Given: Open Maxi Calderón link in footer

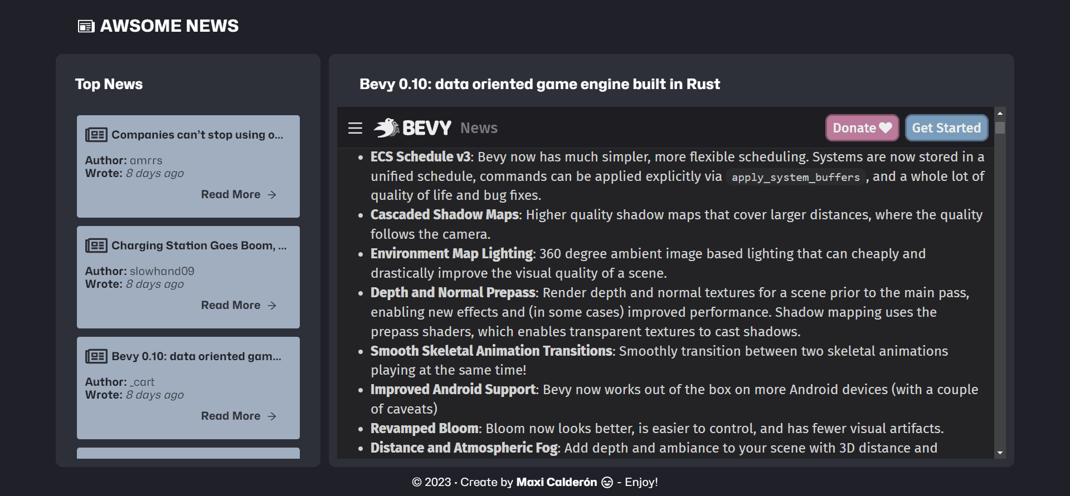Looking at the screenshot, I should pos(556,482).
